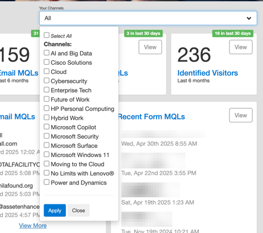Enable the Cisco Solutions checkbox
Image resolution: width=263 pixels, height=233 pixels.
tap(46, 62)
